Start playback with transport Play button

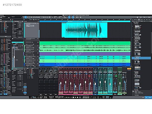(x=75, y=97)
